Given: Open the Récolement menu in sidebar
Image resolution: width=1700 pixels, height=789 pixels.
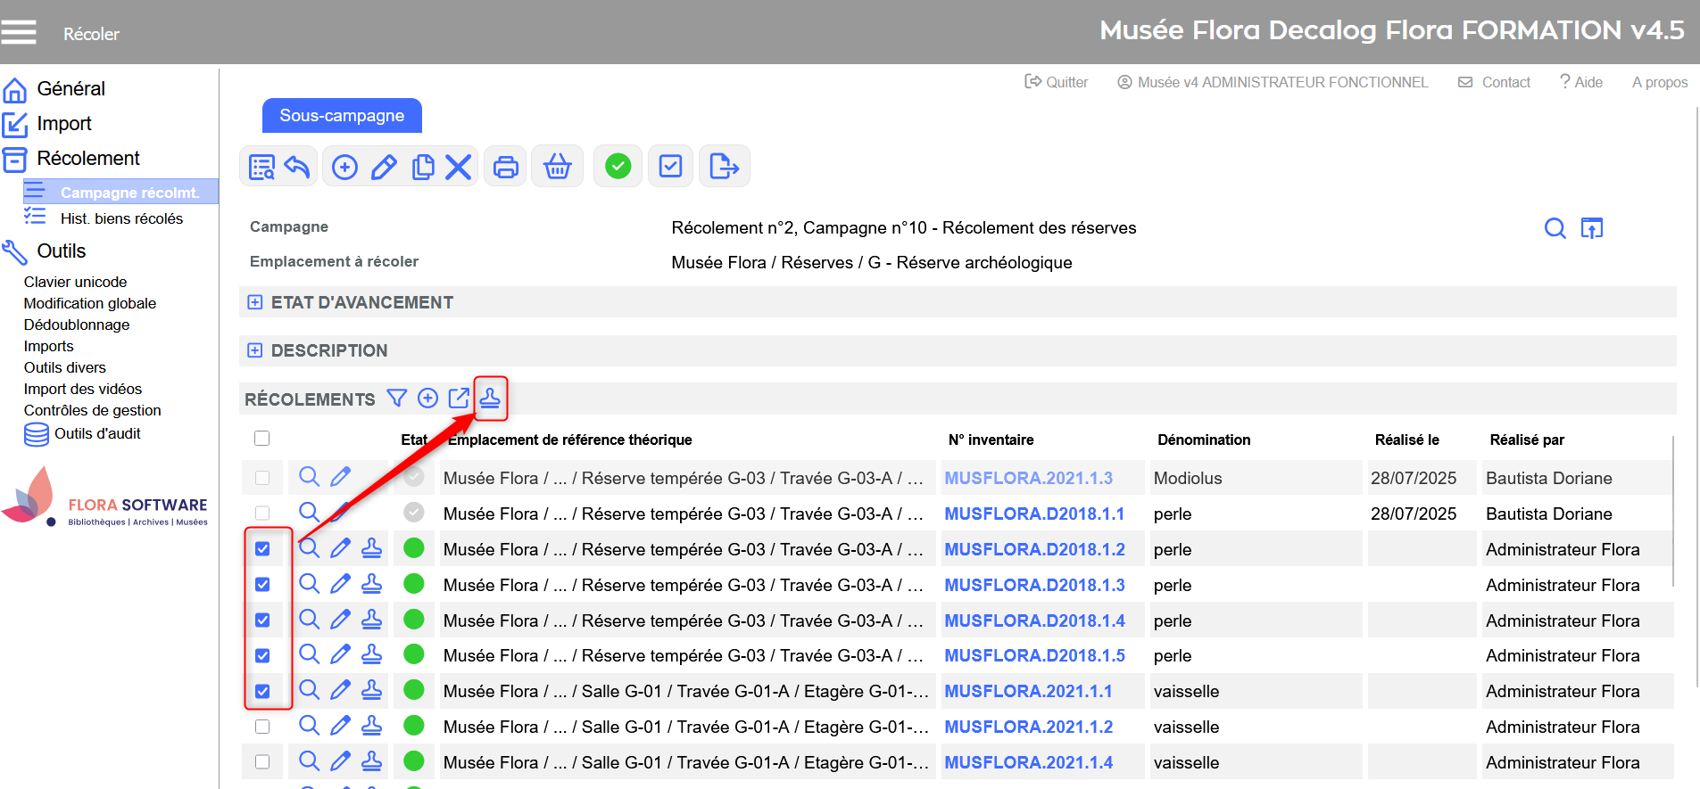Looking at the screenshot, I should (87, 159).
